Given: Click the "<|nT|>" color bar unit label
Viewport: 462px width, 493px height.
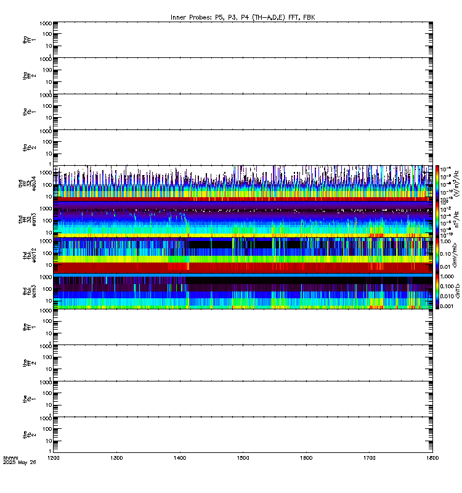Looking at the screenshot, I should point(457,291).
